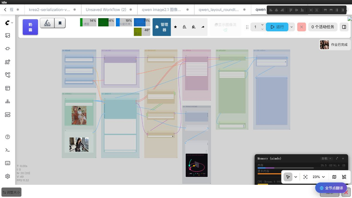Viewport: 352px width, 198px height.
Task: Open keyboard shortcuts panel icon
Action: [8, 163]
